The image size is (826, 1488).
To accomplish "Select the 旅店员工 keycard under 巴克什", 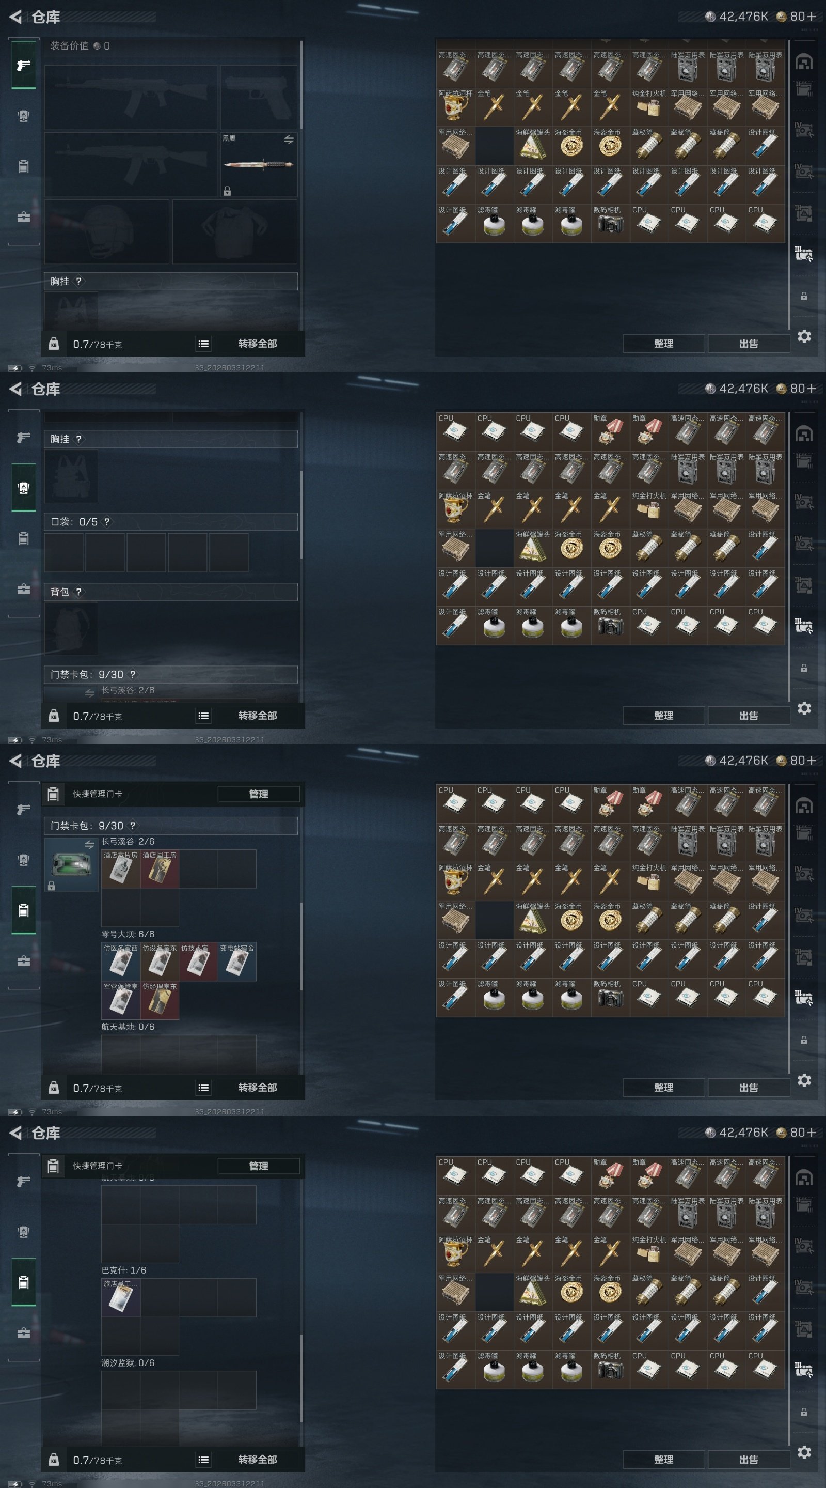I will [121, 1297].
